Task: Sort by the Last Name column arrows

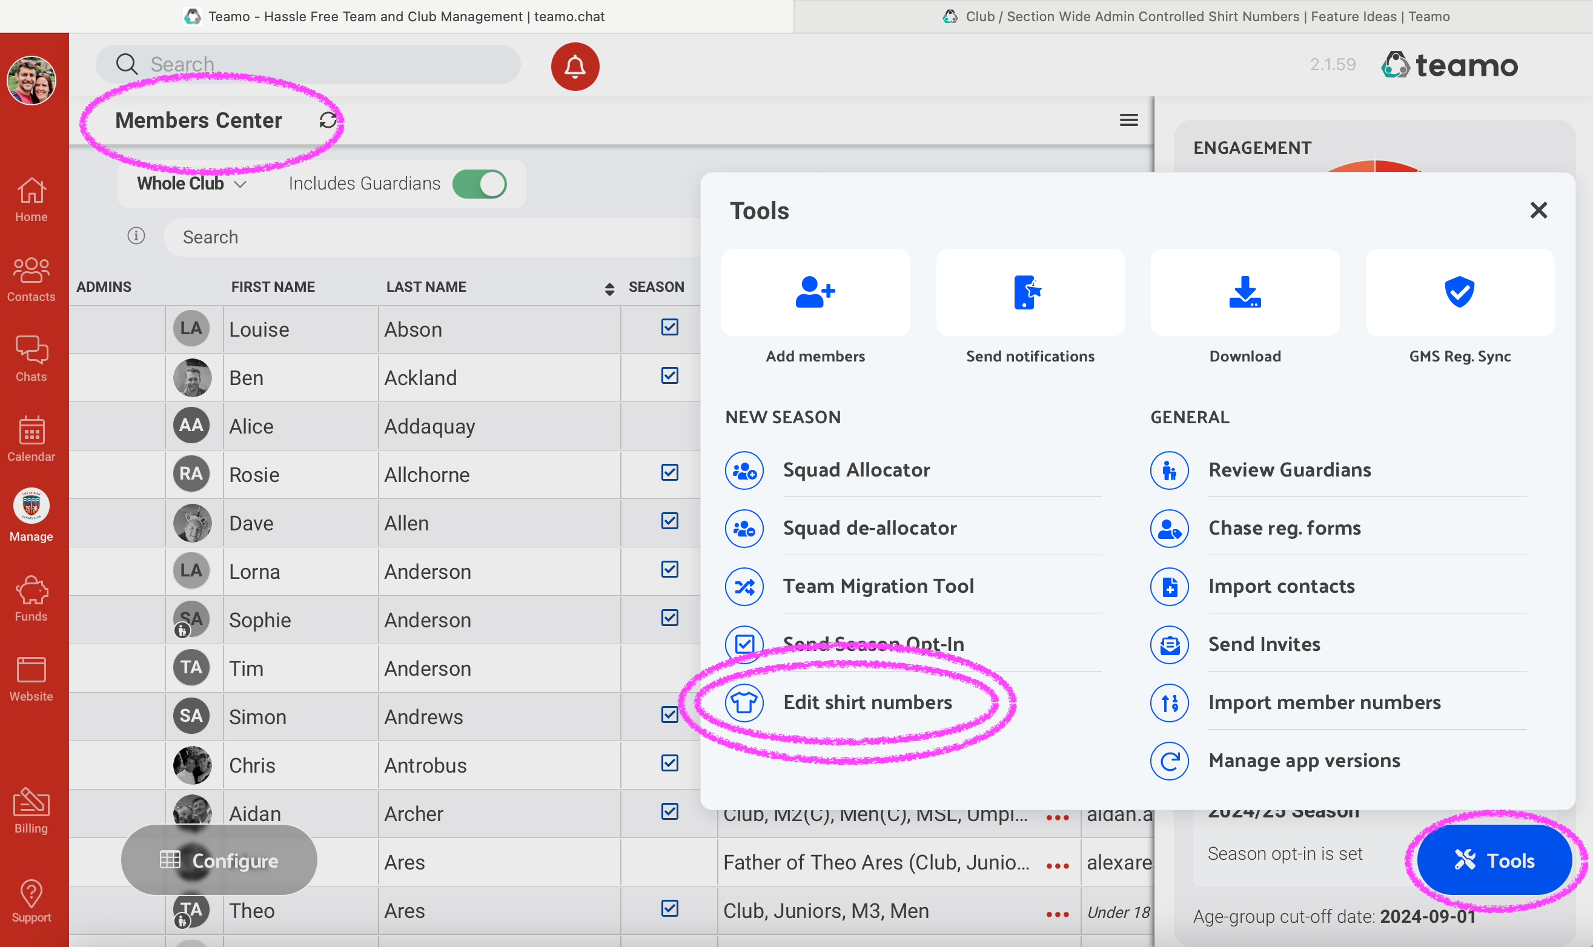Action: coord(609,289)
